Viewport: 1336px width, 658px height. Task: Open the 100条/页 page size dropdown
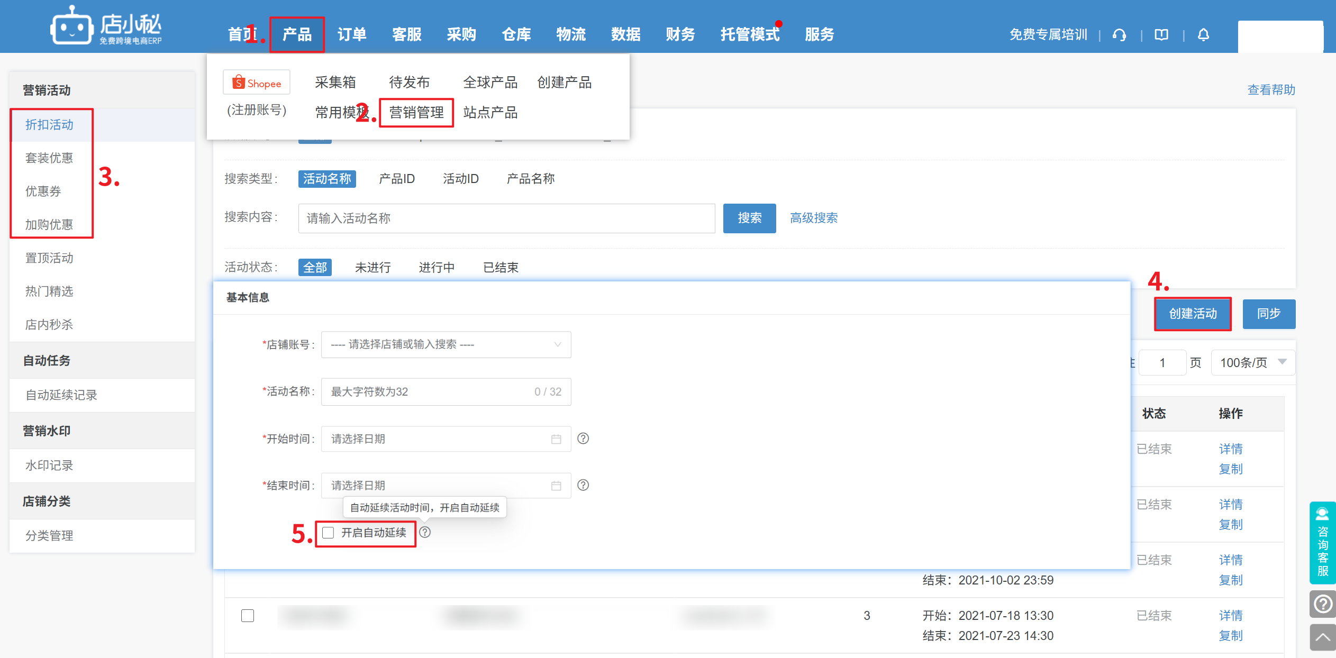point(1252,362)
